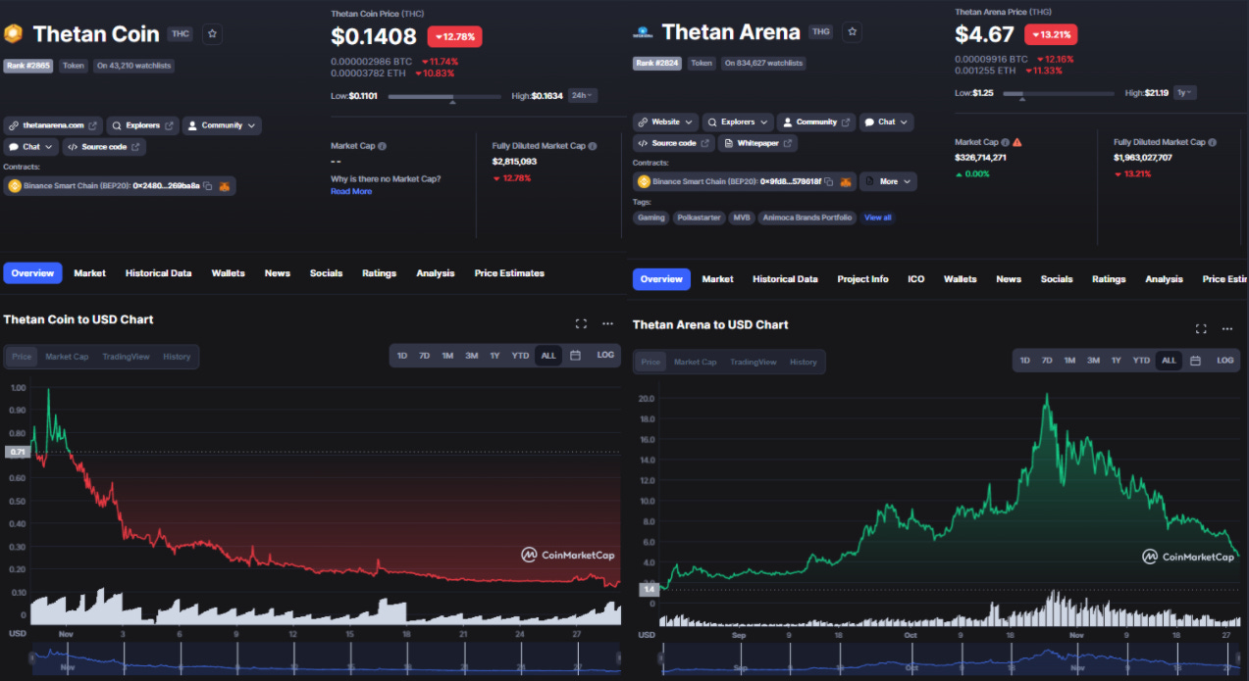Open Source code link for Thetan Coin
Image resolution: width=1249 pixels, height=681 pixels.
click(x=104, y=147)
